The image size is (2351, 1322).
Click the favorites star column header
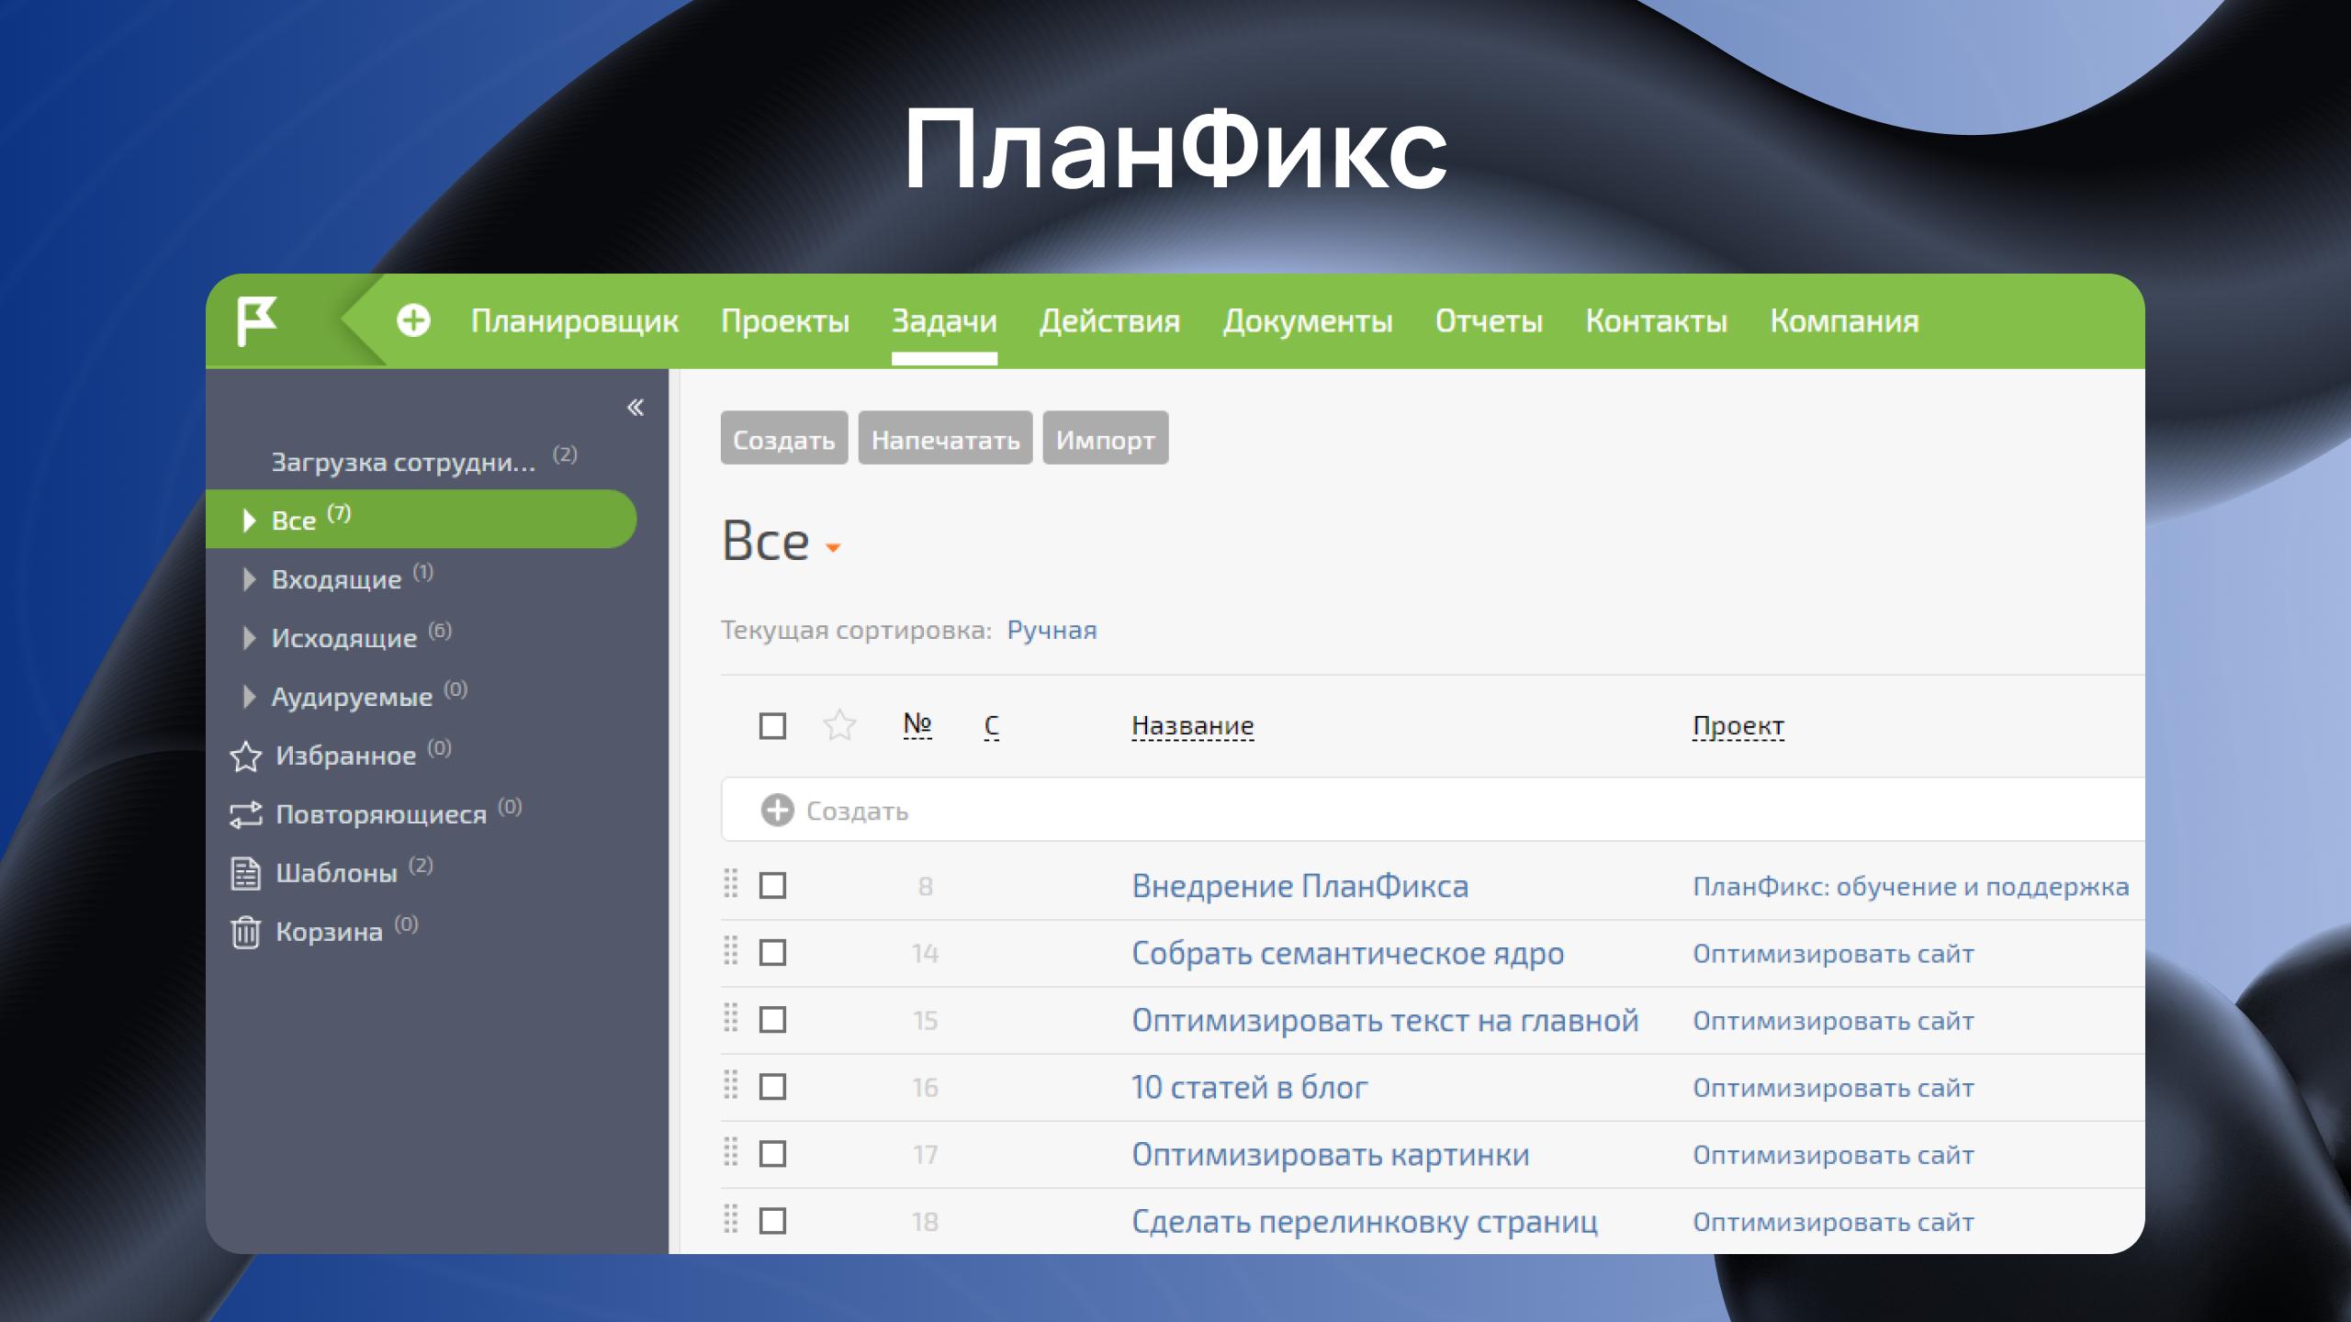tap(839, 726)
